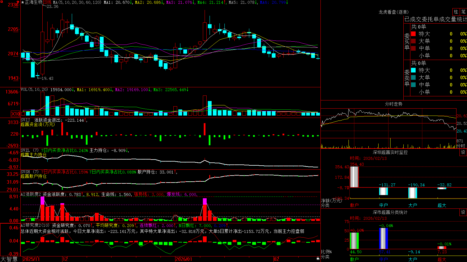Click the 02 month marker on timeline
Image resolution: width=467 pixels, height=262 pixels.
click(x=276, y=259)
